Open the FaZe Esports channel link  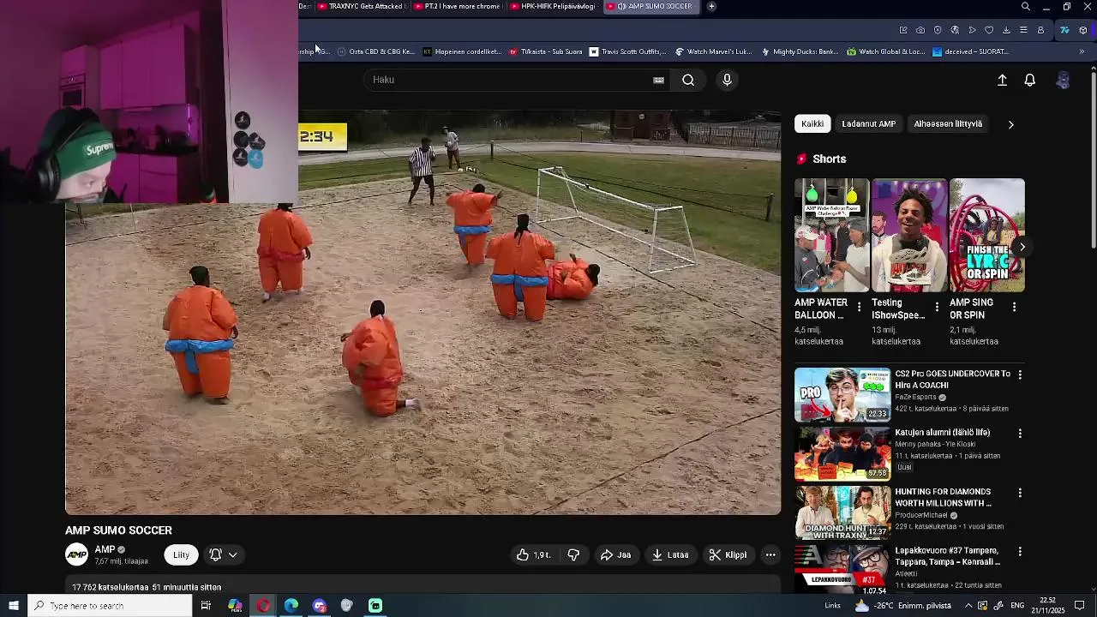coord(916,398)
